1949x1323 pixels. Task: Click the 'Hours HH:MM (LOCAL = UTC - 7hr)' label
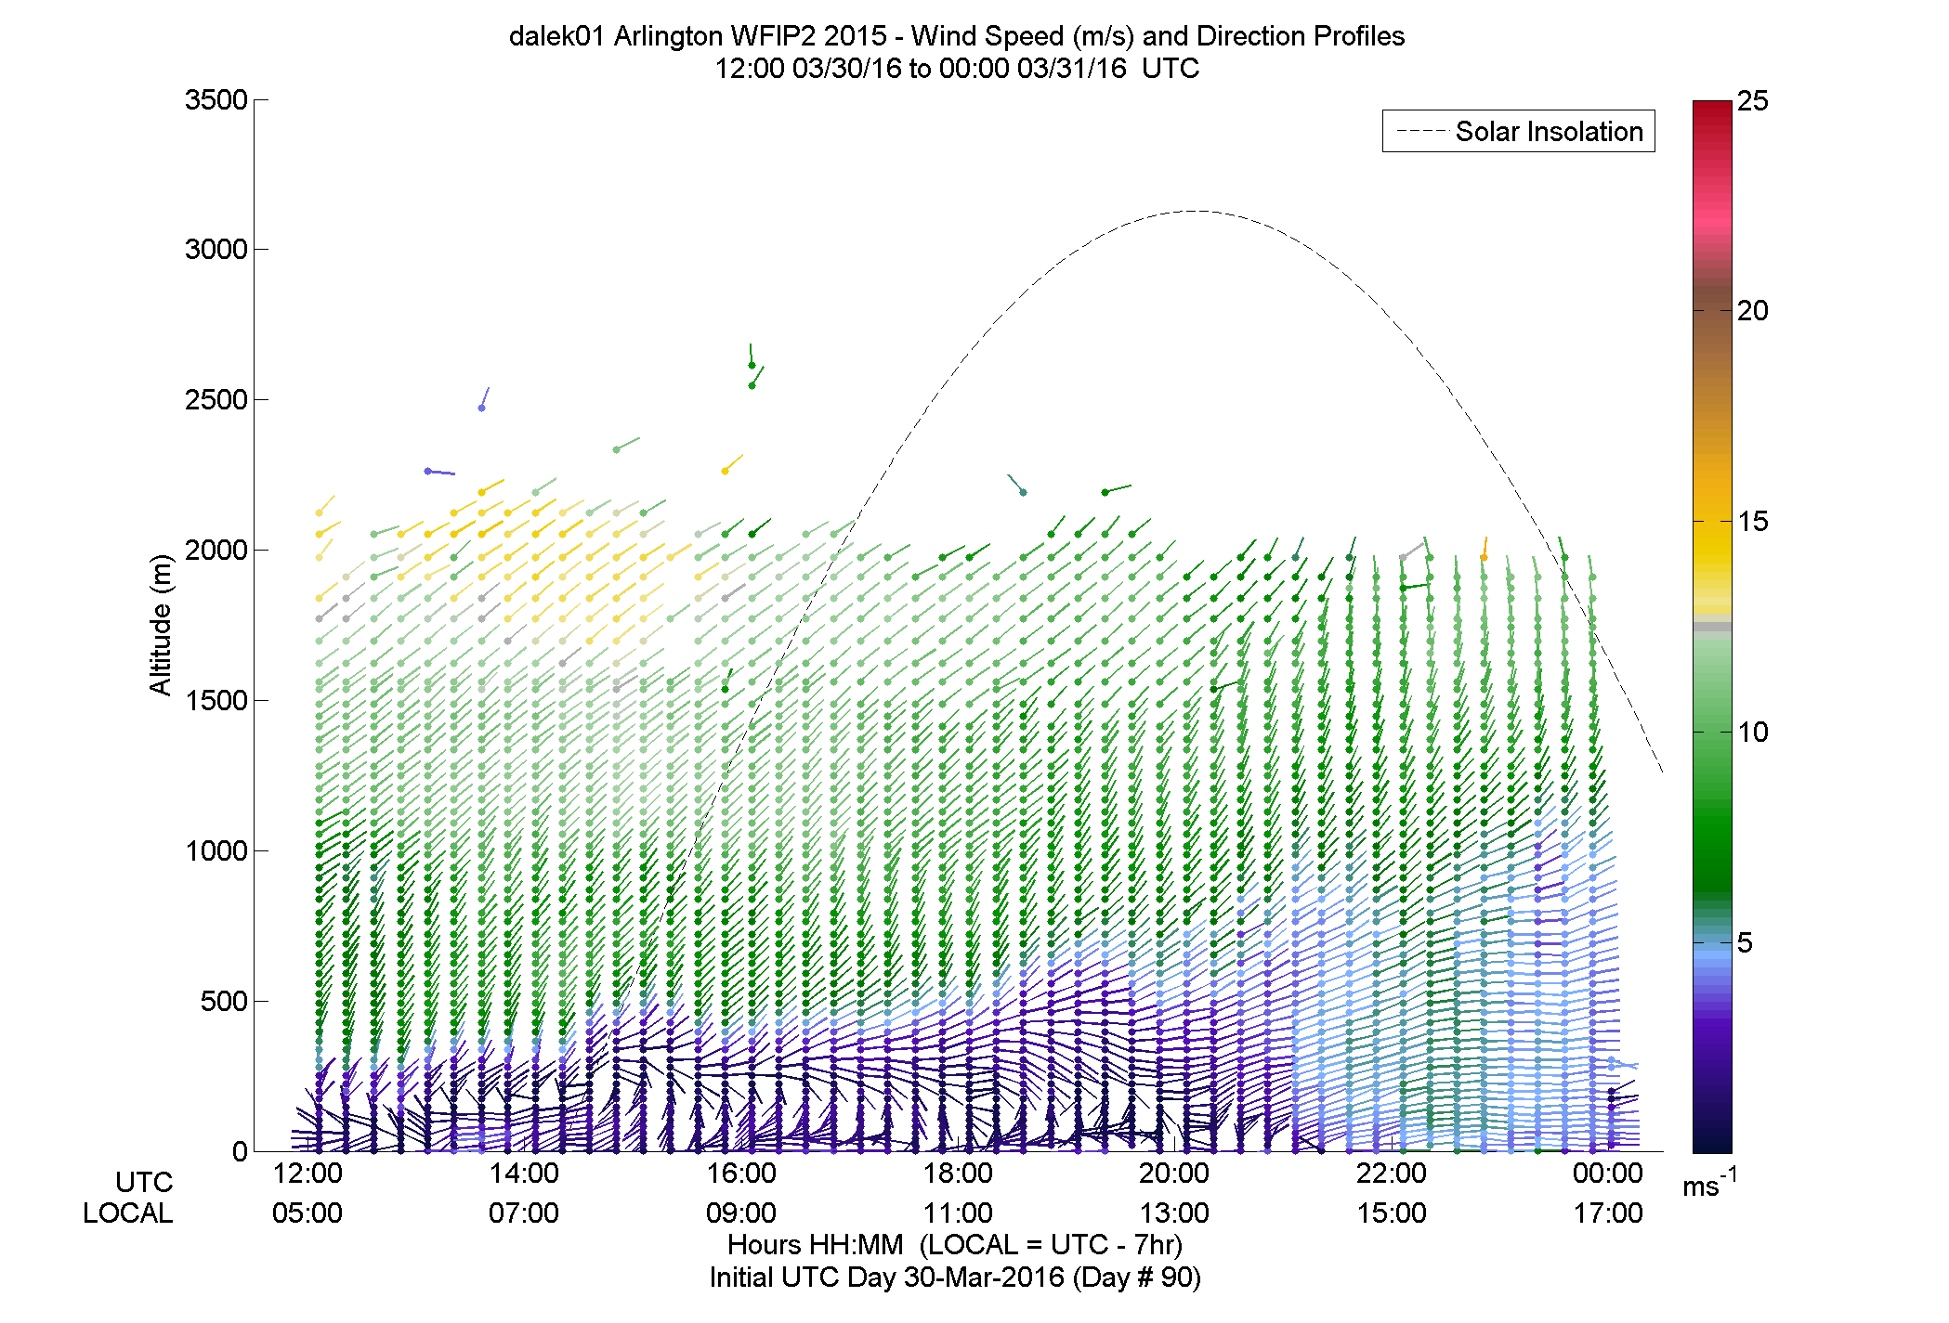click(955, 1245)
